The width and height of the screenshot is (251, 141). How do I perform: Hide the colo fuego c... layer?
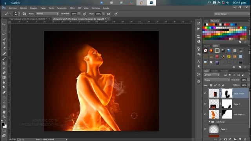205,114
